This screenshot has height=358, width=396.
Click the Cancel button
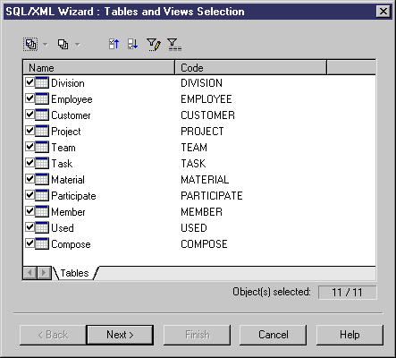pos(274,335)
